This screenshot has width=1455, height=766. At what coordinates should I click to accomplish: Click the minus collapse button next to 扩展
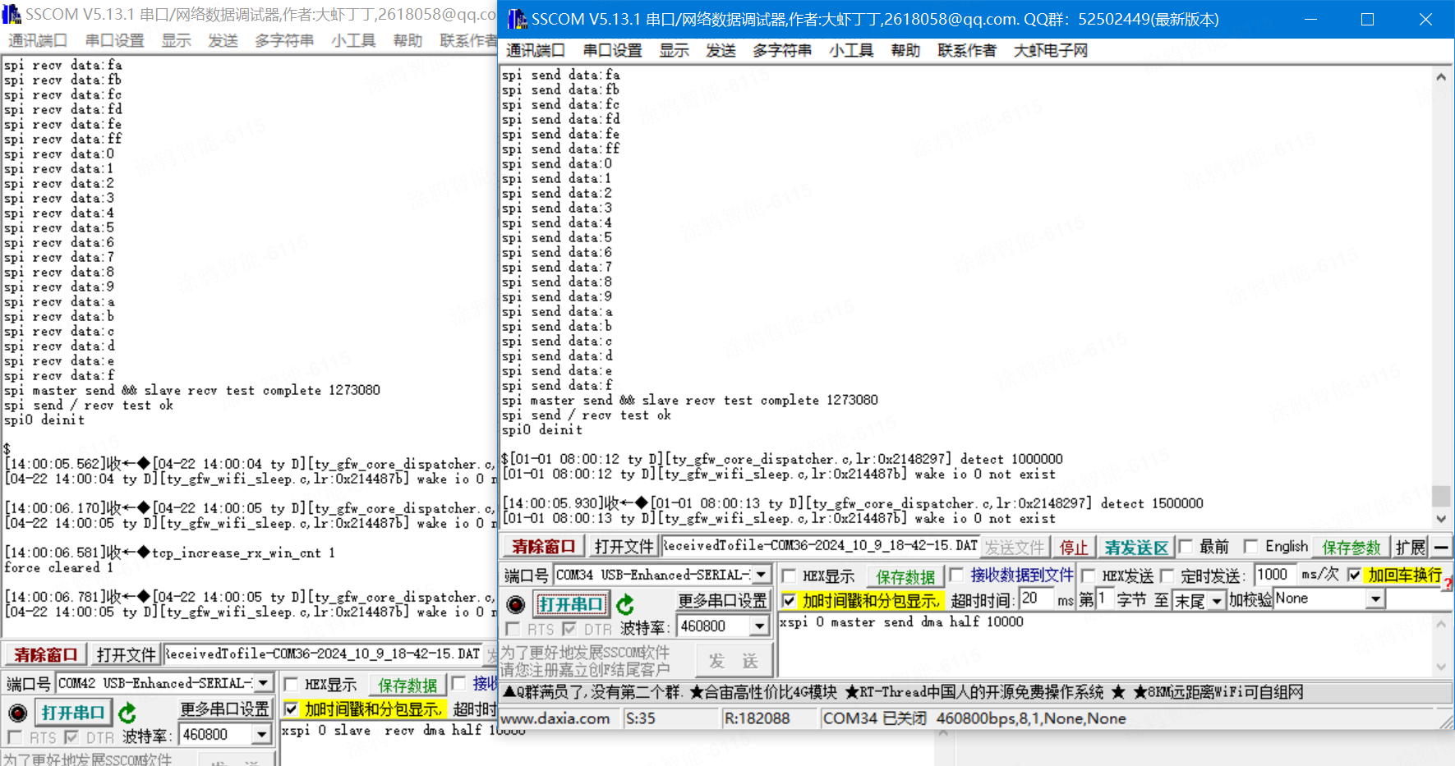(x=1441, y=547)
